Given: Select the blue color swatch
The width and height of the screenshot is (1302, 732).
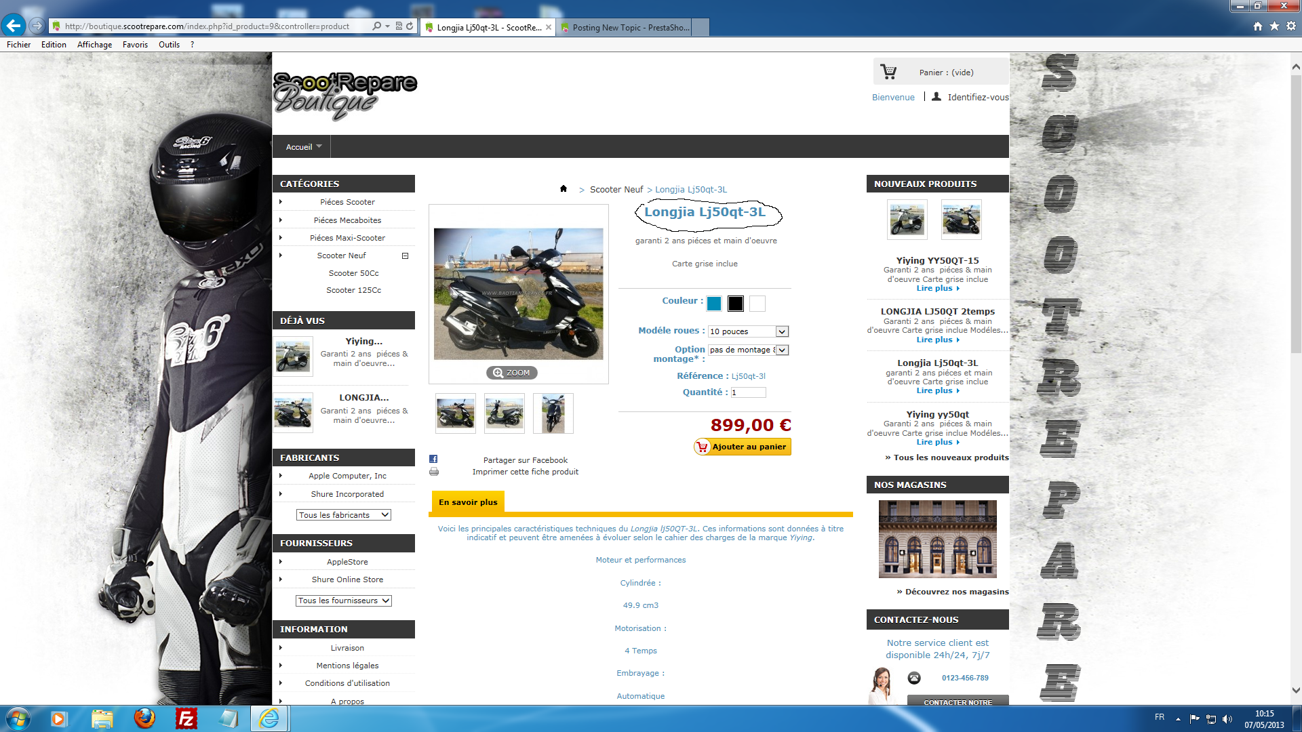Looking at the screenshot, I should click(714, 304).
